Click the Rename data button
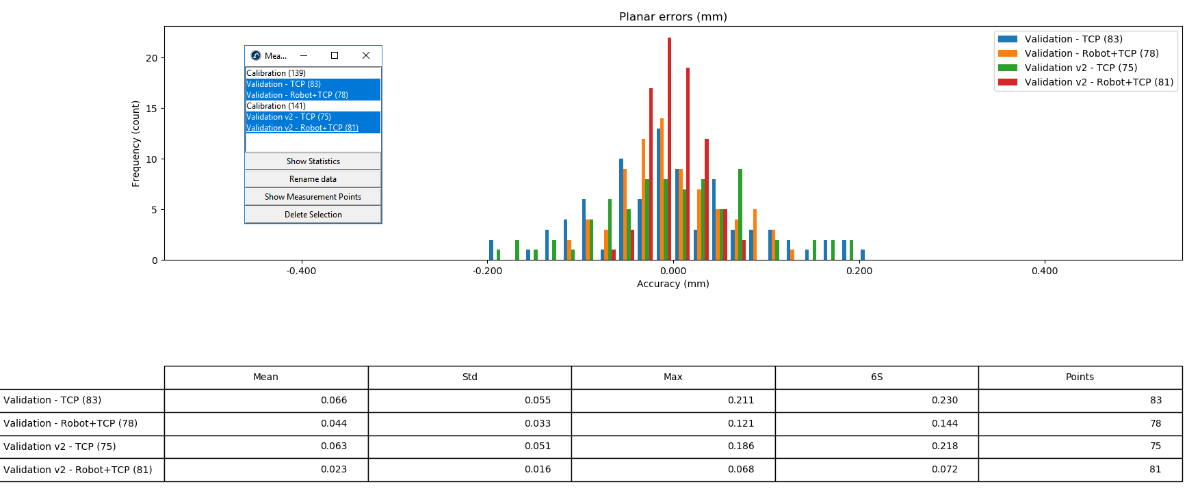Image resolution: width=1200 pixels, height=495 pixels. click(x=313, y=179)
